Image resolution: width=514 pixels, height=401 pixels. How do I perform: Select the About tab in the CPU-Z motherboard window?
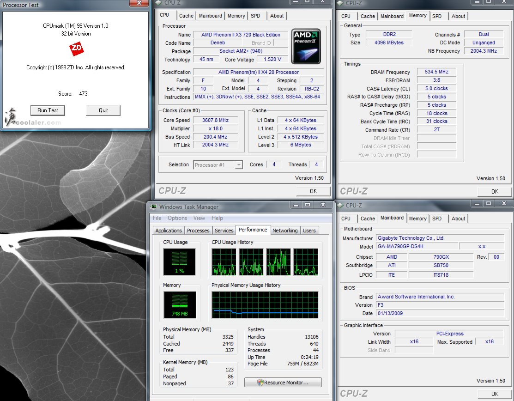pos(458,219)
